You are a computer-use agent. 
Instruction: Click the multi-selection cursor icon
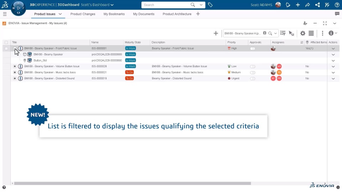click(x=291, y=33)
